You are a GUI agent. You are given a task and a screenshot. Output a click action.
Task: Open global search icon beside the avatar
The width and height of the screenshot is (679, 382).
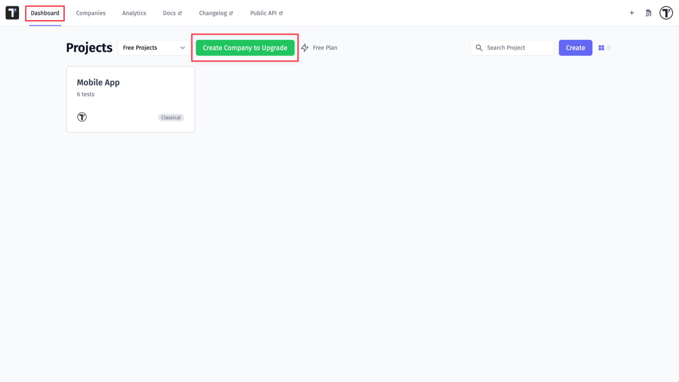click(648, 13)
